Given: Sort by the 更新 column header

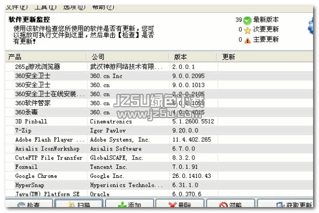Looking at the screenshot, I should (265, 57).
